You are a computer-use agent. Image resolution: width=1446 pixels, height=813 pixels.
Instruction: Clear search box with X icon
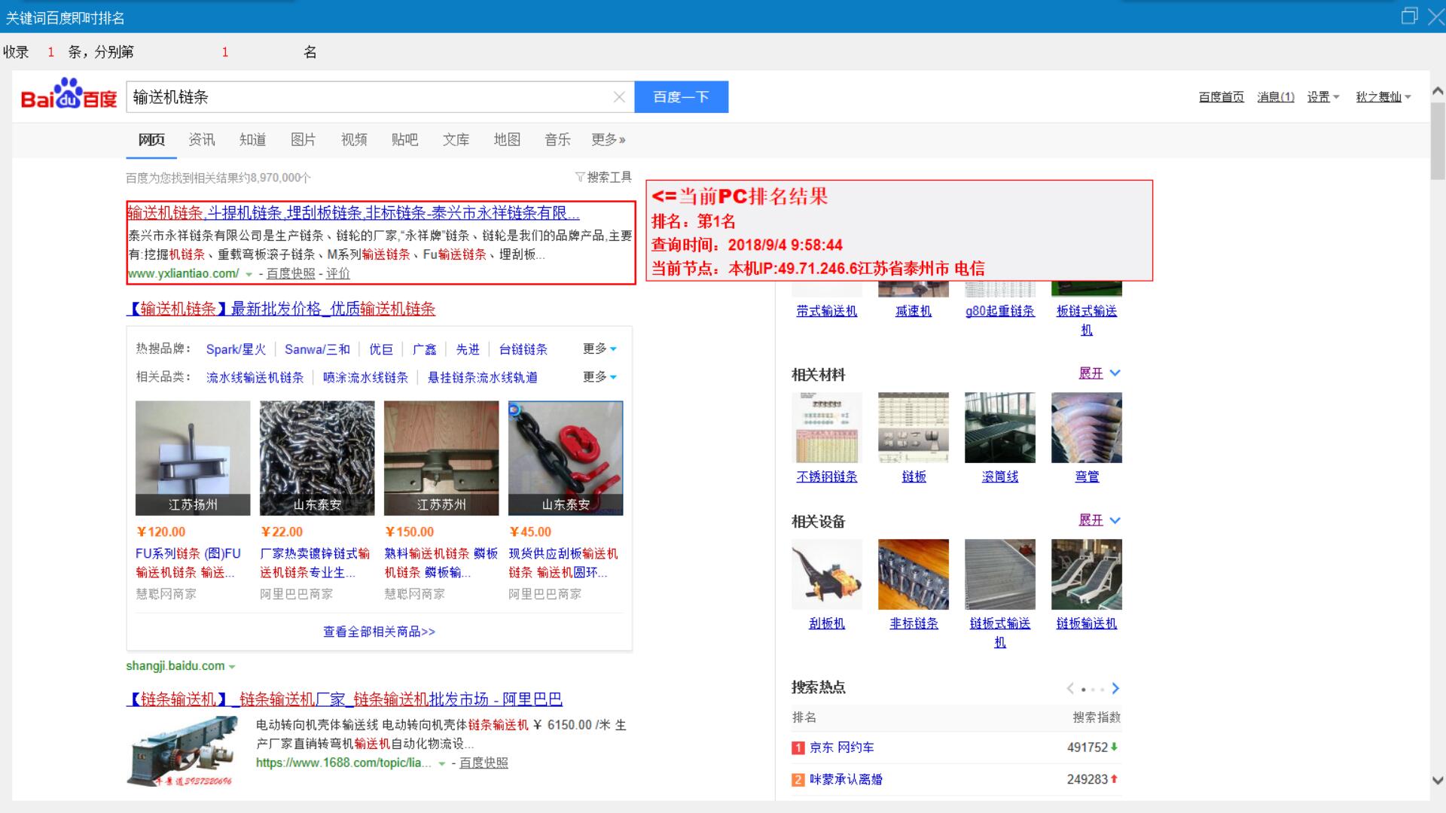coord(619,97)
